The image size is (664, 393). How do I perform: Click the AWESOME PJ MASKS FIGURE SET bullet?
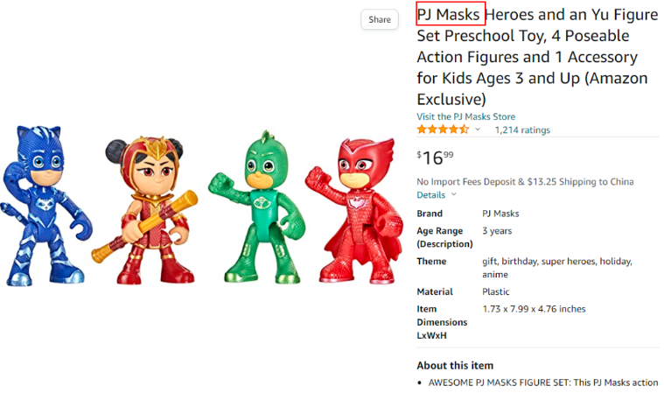(x=542, y=382)
